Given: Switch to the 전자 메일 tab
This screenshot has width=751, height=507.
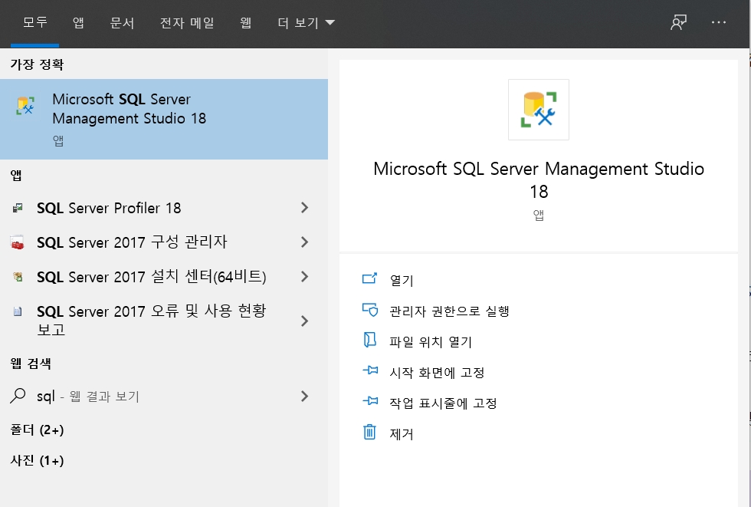Looking at the screenshot, I should coord(187,22).
